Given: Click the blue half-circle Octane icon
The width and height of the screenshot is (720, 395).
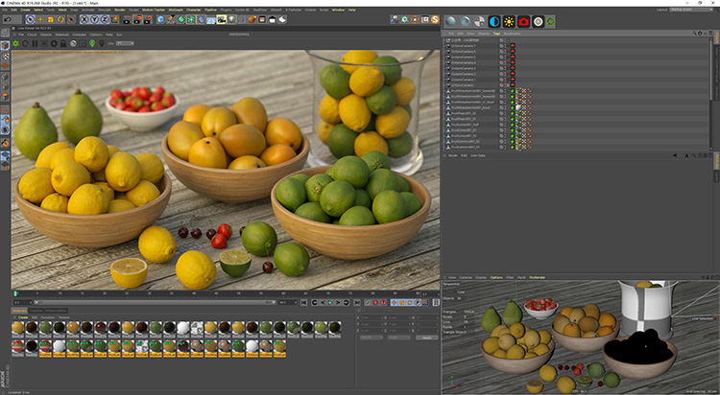Looking at the screenshot, I should point(494,21).
